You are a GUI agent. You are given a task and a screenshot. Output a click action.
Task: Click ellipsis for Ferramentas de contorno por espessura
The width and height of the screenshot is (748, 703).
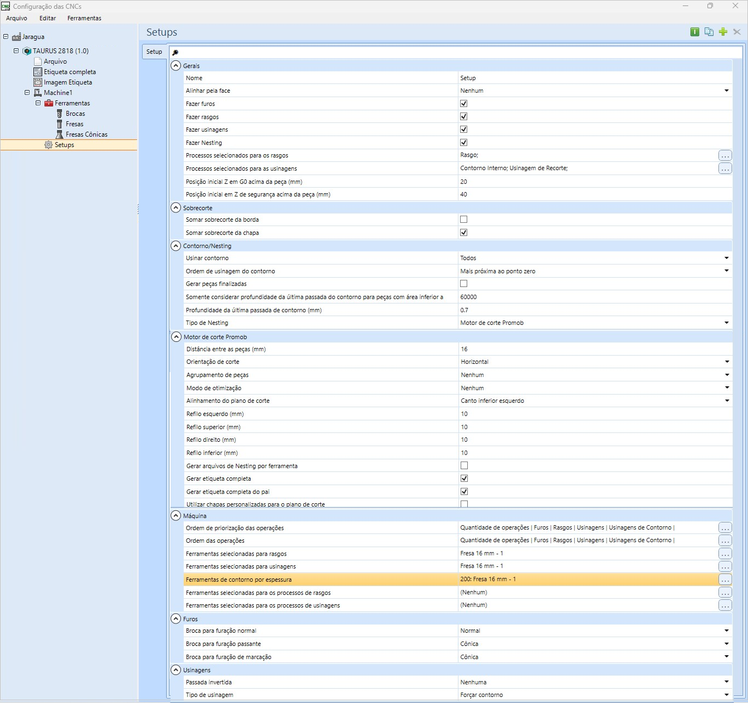(x=725, y=580)
